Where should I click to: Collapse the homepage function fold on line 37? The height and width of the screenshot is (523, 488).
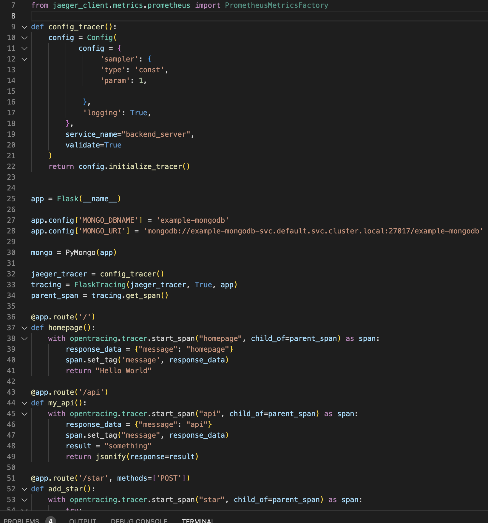pyautogui.click(x=24, y=328)
